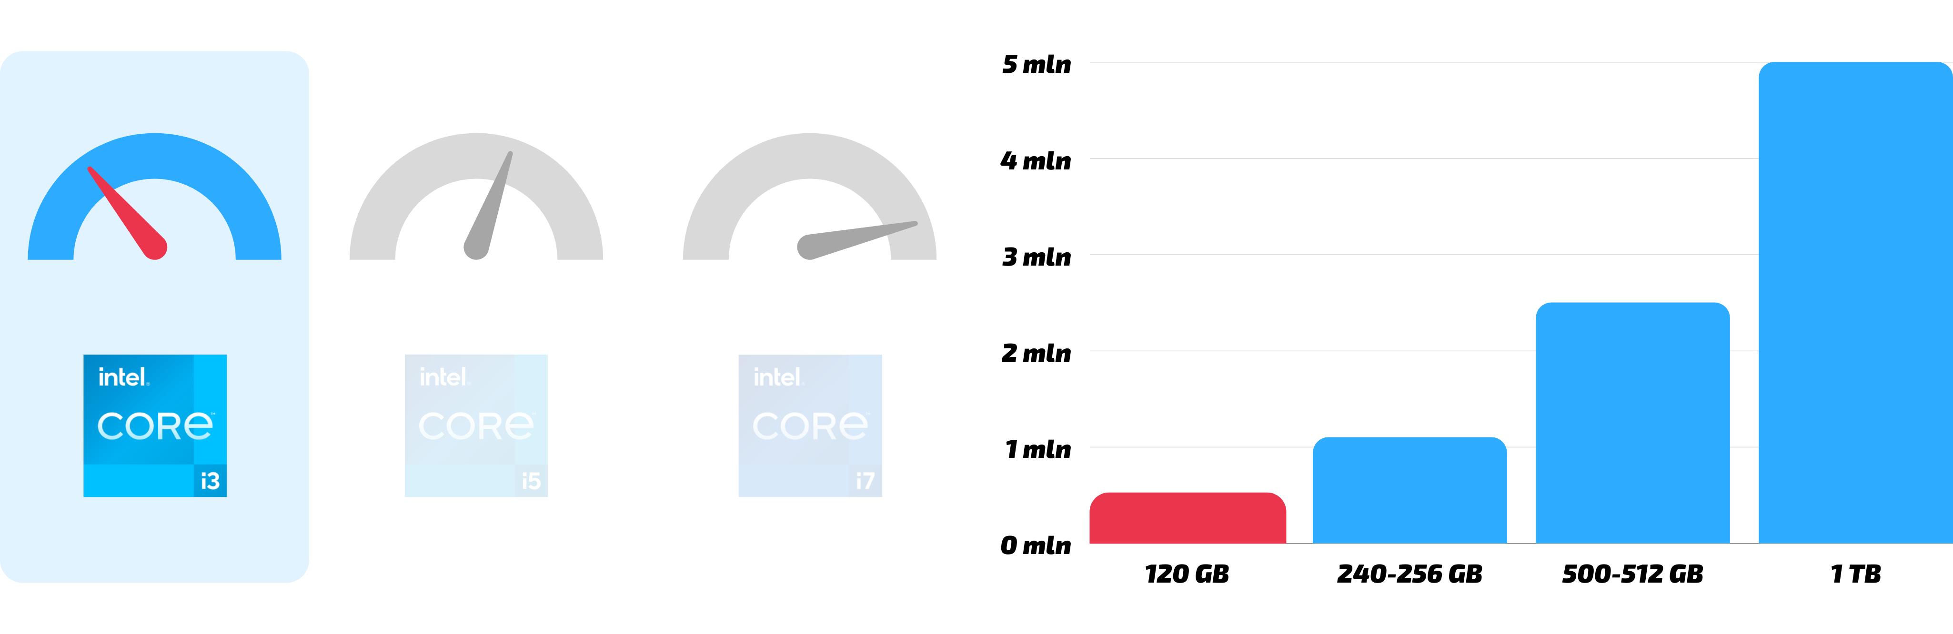
Task: Click the 2 mln axis label
Action: [x=1037, y=353]
